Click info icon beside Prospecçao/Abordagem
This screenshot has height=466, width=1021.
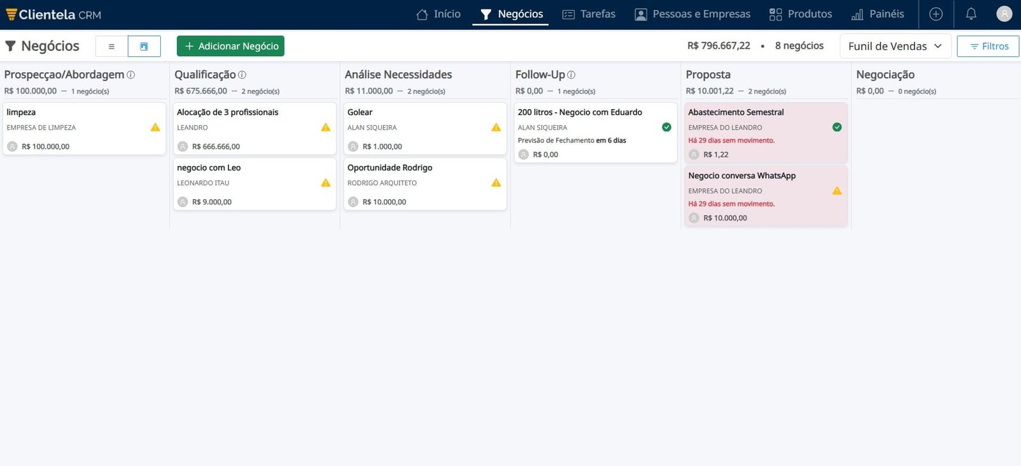(131, 75)
